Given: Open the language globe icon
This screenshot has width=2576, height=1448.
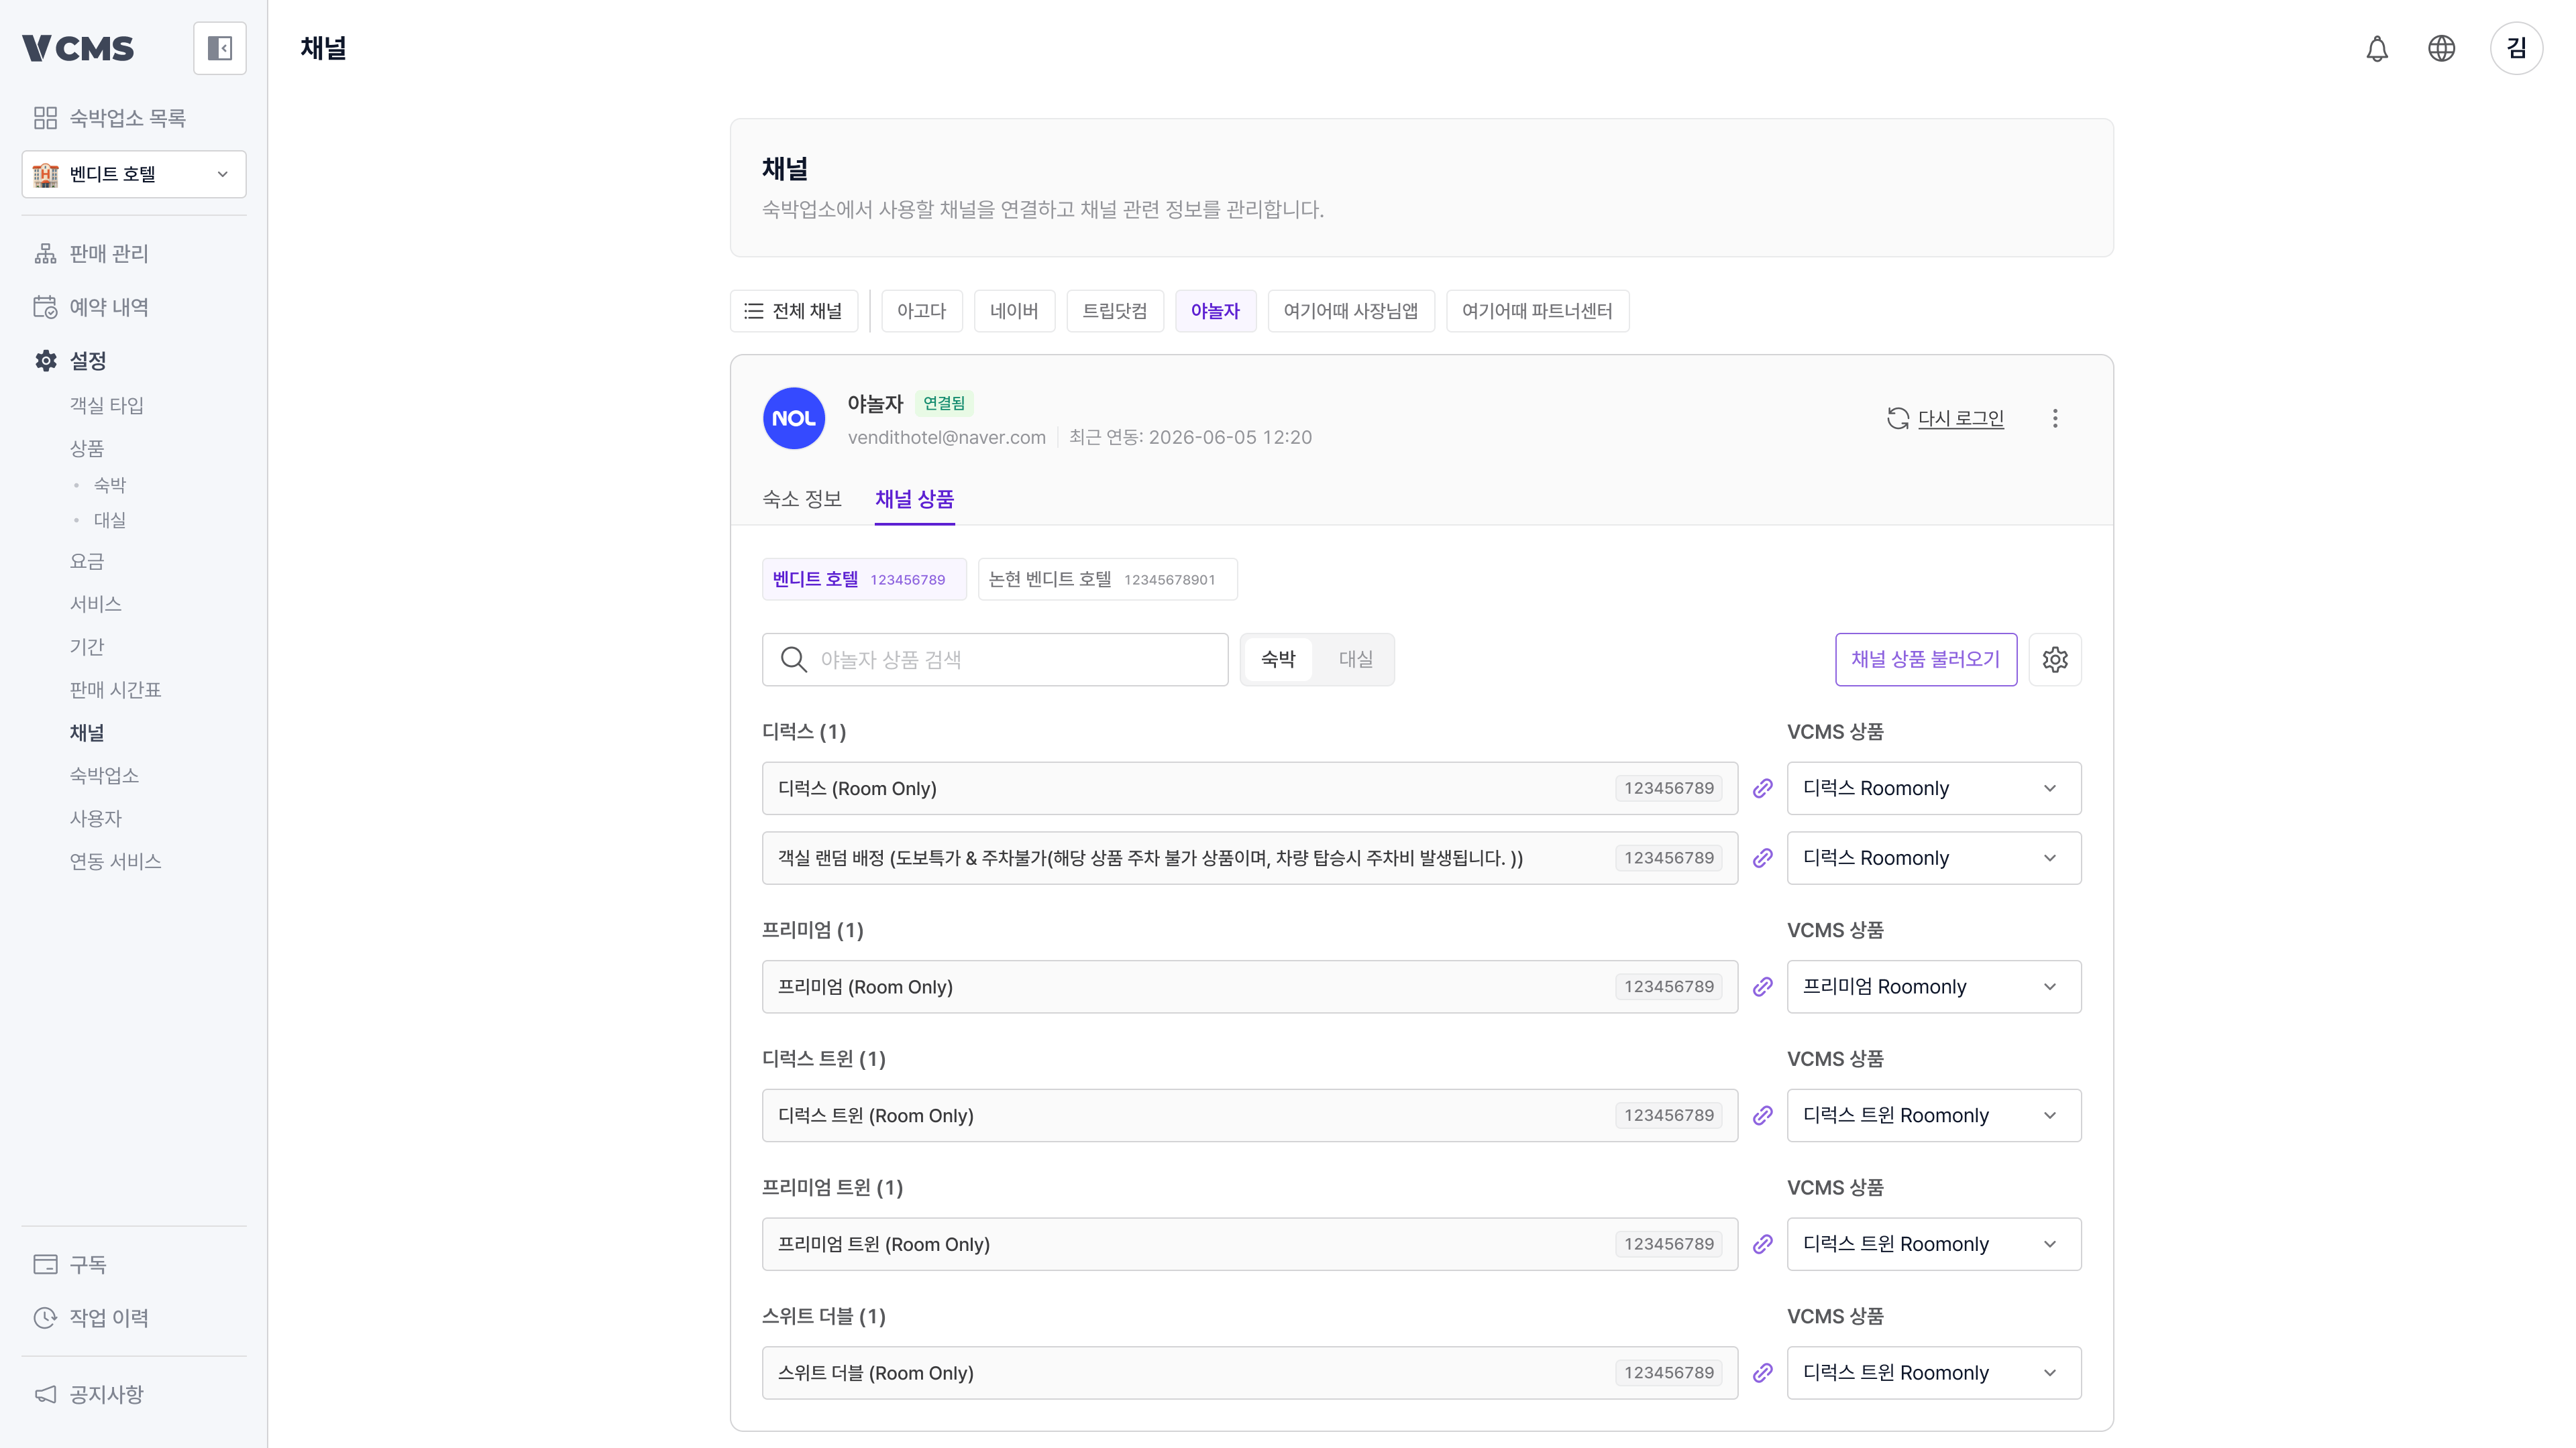Looking at the screenshot, I should pyautogui.click(x=2441, y=48).
